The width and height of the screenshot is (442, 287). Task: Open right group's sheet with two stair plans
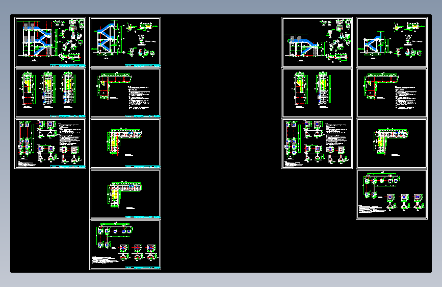317,93
